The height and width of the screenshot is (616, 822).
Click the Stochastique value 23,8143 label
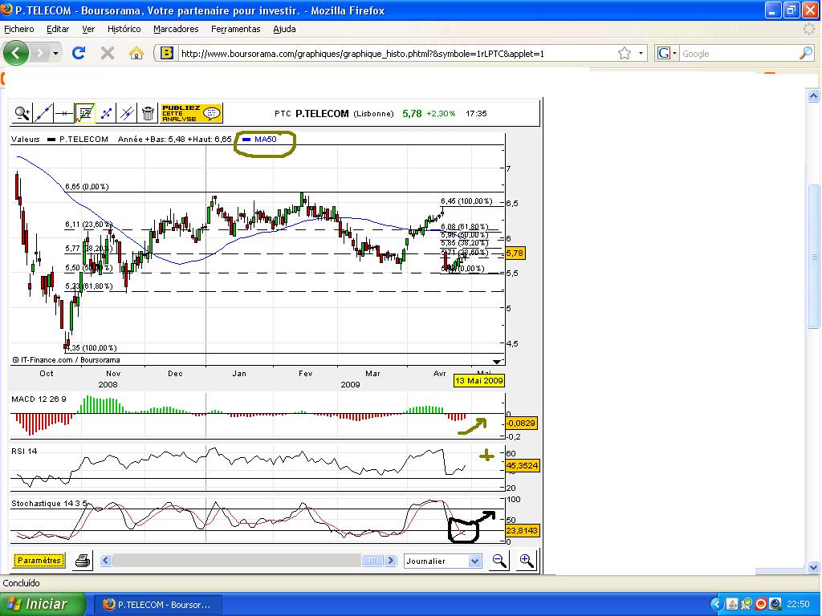point(522,531)
